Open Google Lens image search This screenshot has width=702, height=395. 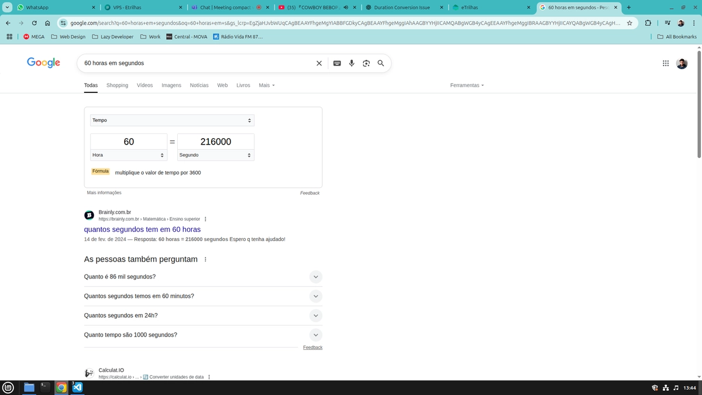366,63
